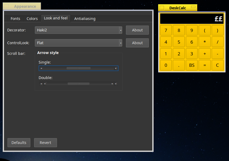Open the Decorator dropdown showing Haki2
Viewport: 229px width, 161px height.
click(79, 30)
